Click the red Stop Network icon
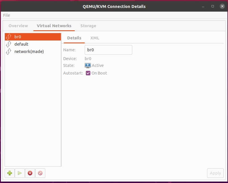The image size is (228, 183). (x=30, y=173)
